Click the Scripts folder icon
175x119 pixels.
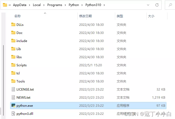pos(13,65)
